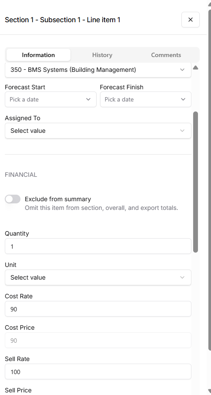Viewport: 211px width, 395px height.
Task: Click chevron icon in Unit selector
Action: click(x=182, y=277)
